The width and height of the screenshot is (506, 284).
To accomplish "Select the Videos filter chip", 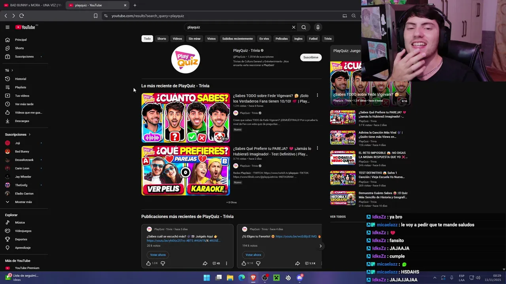I will 177,39.
